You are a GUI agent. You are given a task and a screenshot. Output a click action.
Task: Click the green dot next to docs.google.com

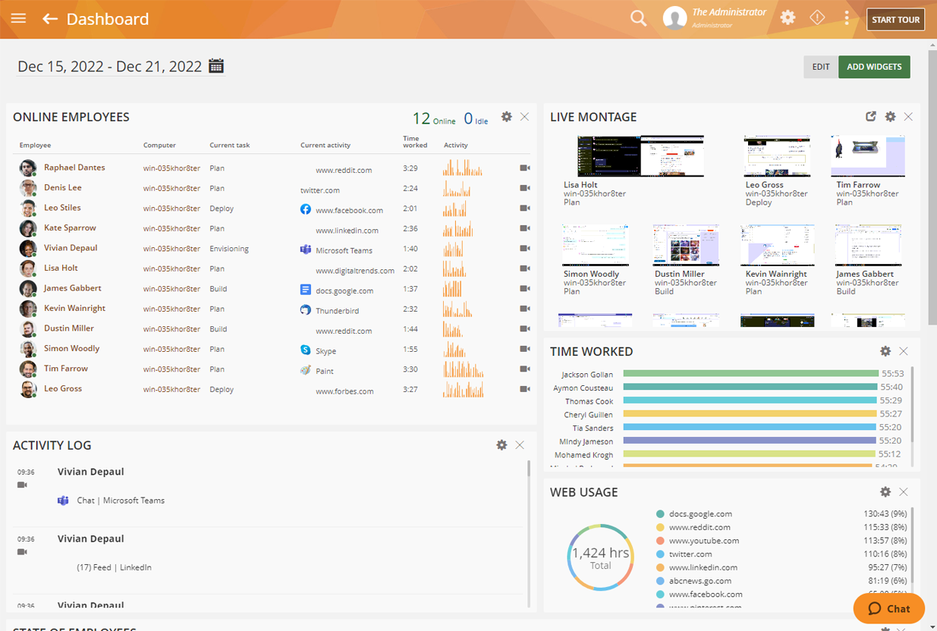[x=662, y=513]
